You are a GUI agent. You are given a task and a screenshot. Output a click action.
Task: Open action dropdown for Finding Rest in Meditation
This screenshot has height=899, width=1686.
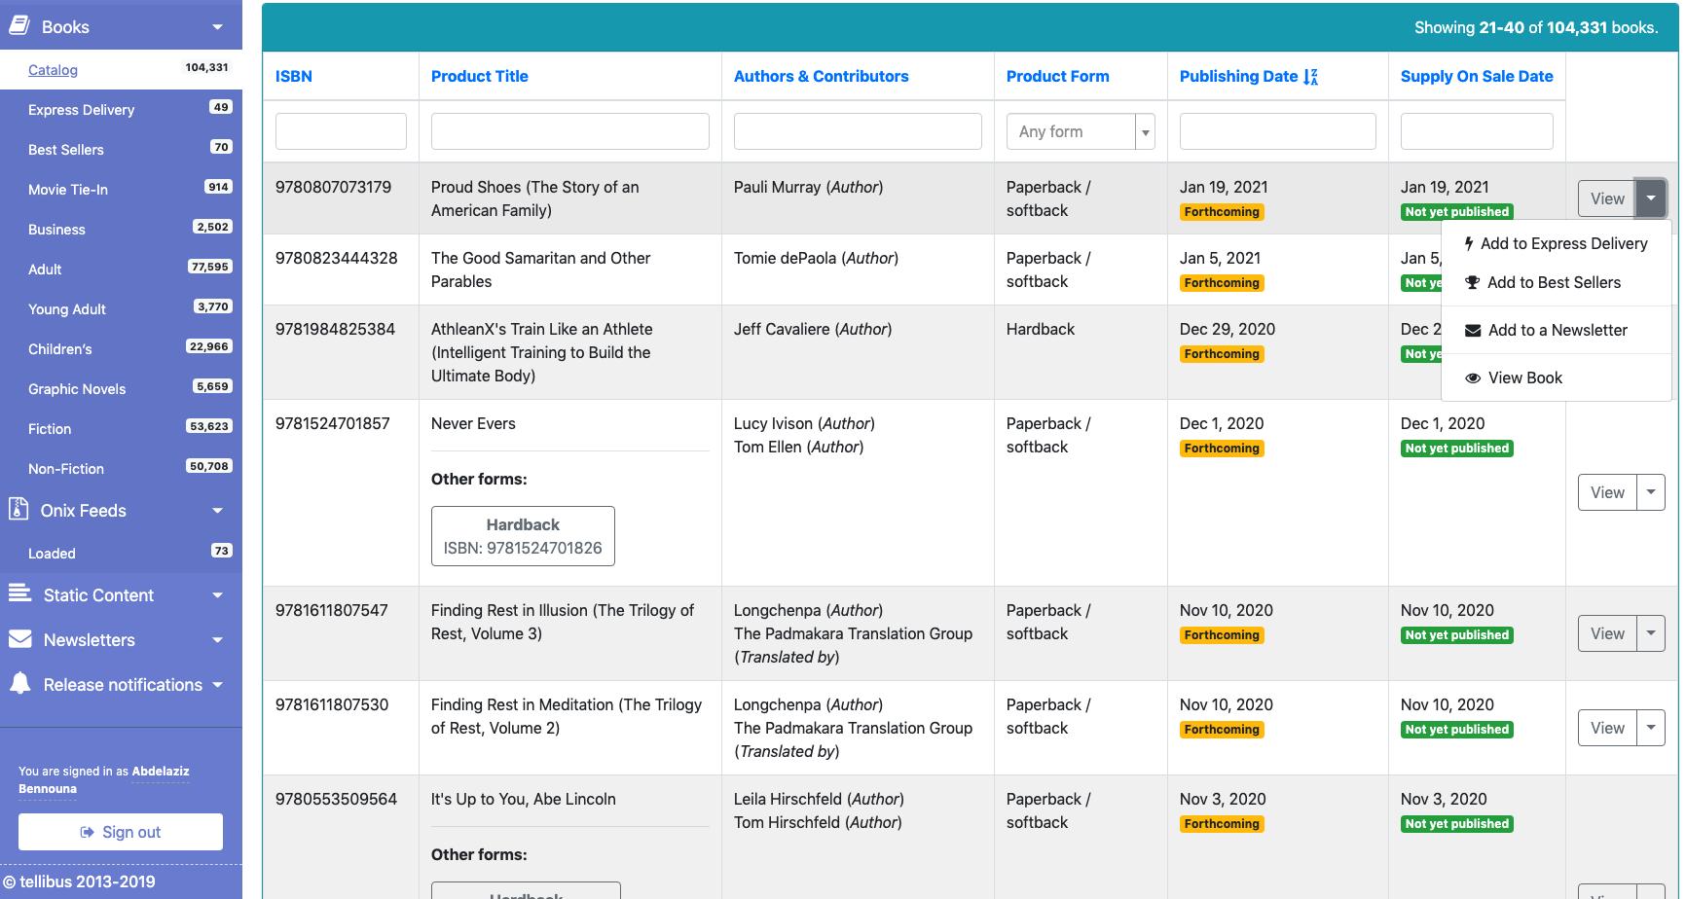tap(1651, 728)
